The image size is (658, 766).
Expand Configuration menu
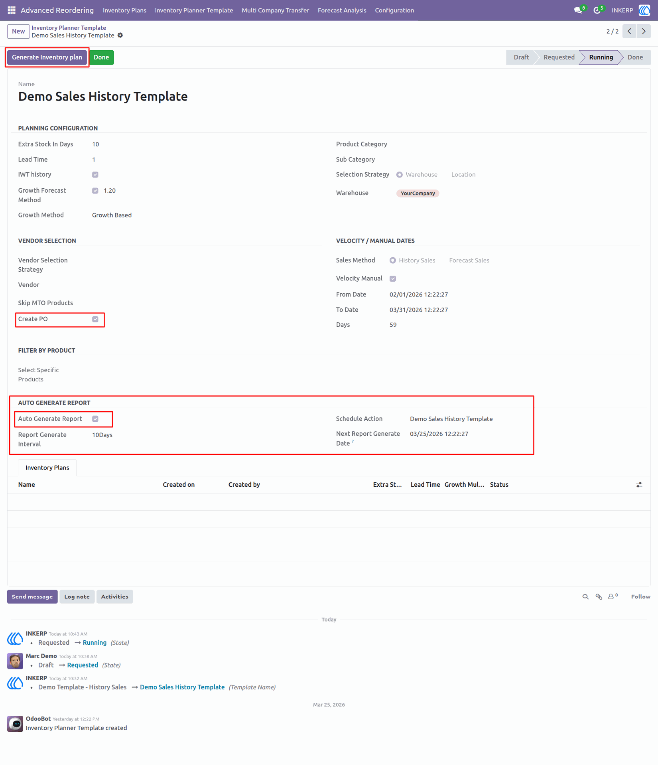click(x=394, y=10)
